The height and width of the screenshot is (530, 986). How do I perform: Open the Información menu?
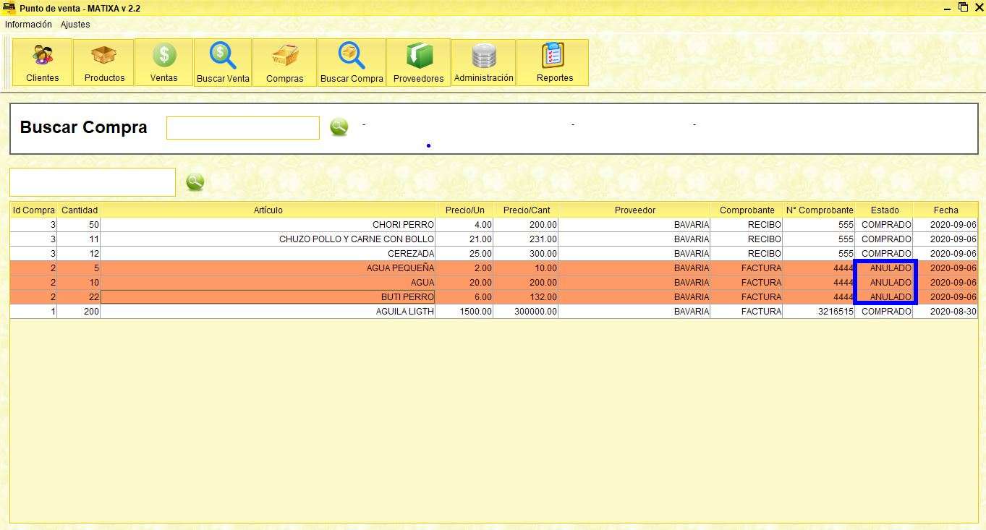tap(28, 24)
